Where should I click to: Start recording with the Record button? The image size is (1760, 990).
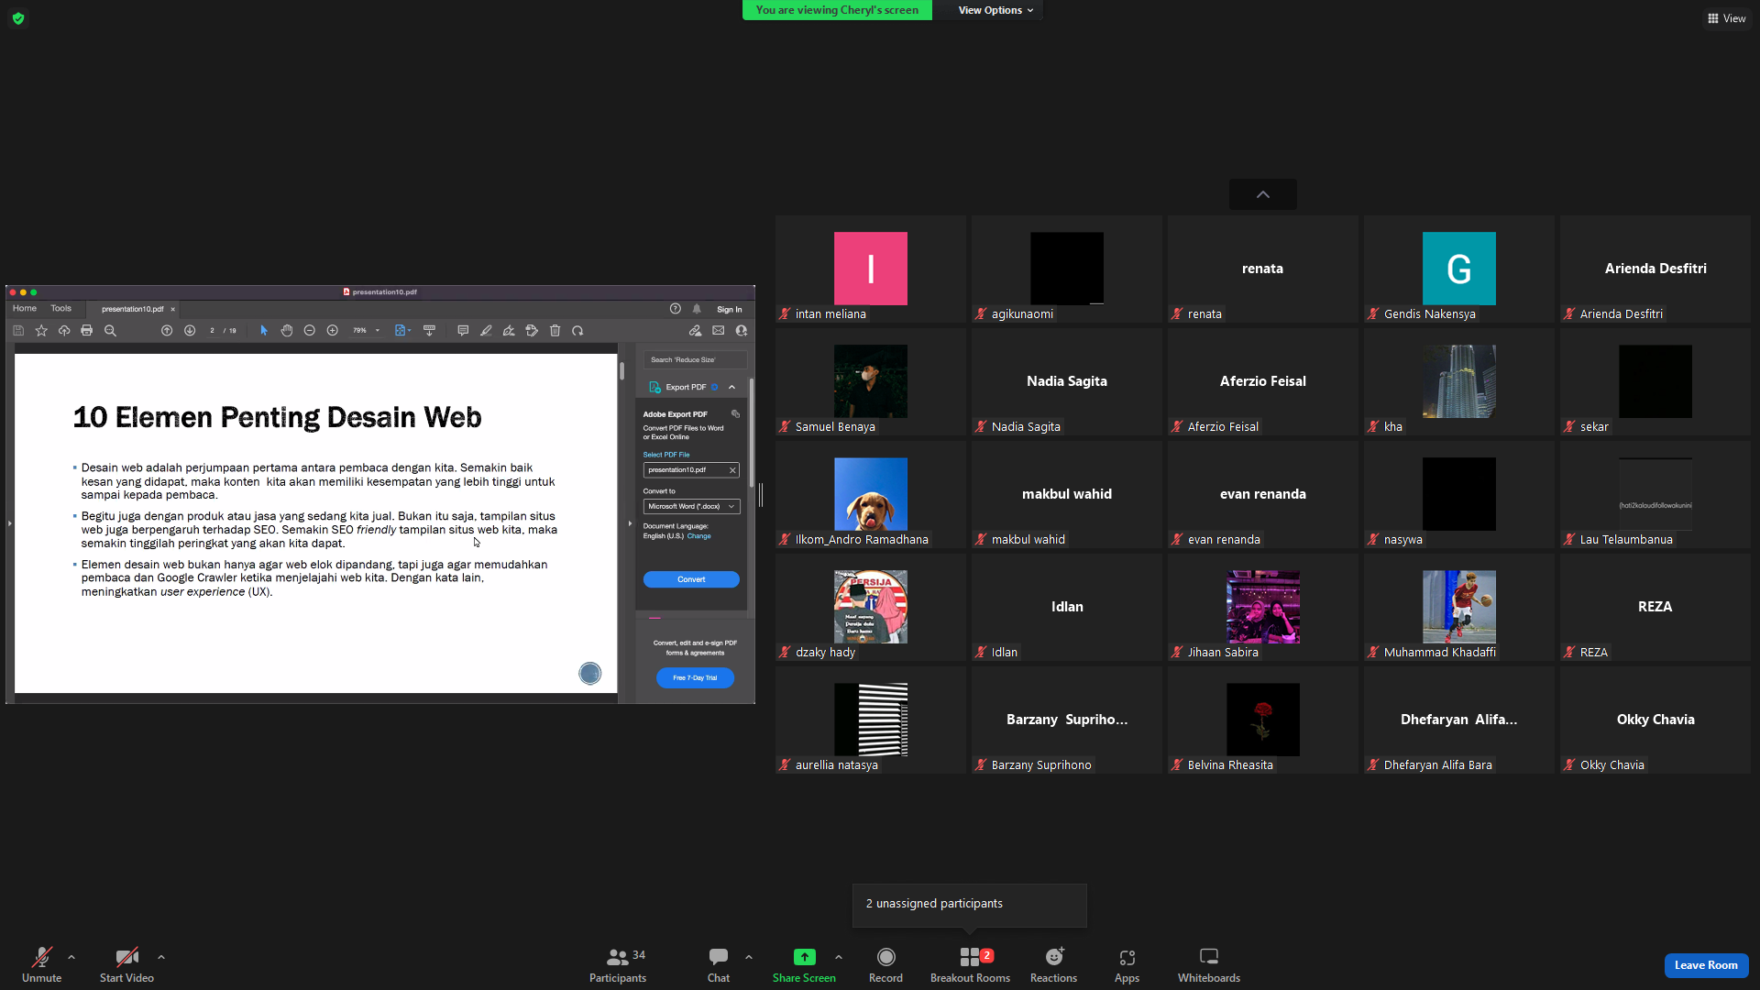(x=885, y=964)
